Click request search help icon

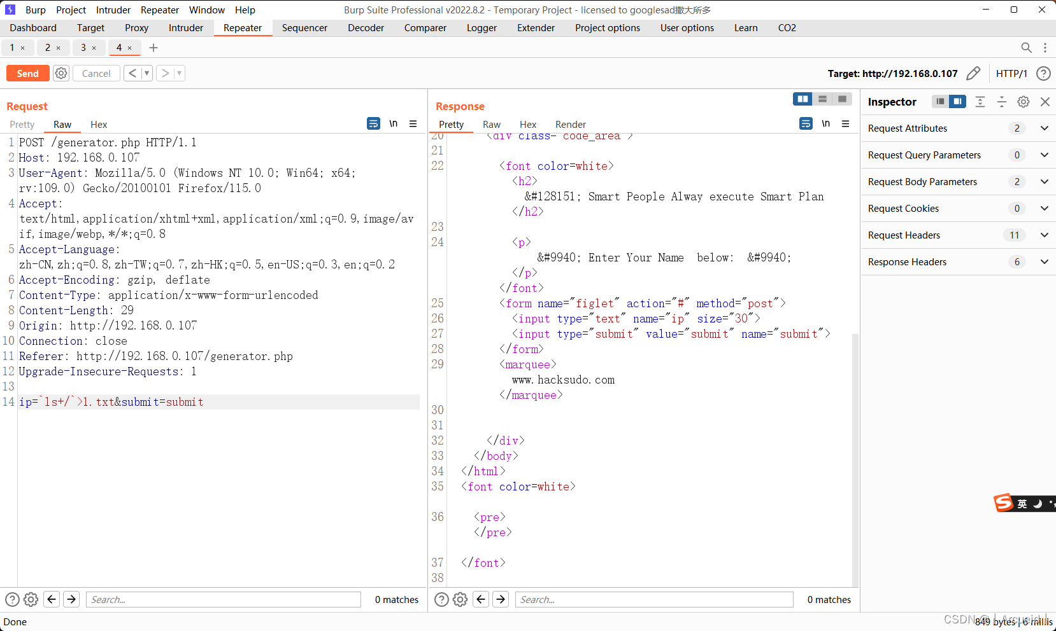[12, 599]
